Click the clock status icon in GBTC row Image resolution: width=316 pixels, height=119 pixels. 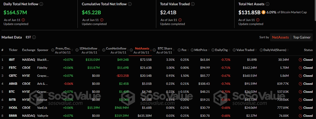tap(300, 76)
